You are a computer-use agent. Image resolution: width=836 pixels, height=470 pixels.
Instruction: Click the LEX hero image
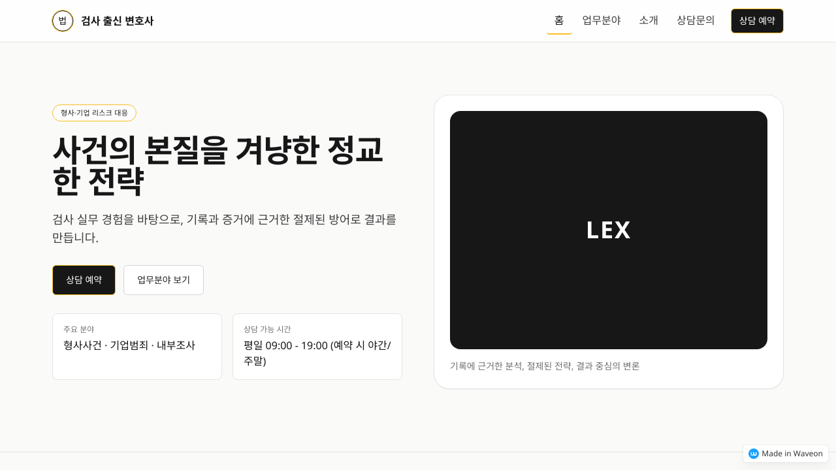(608, 230)
